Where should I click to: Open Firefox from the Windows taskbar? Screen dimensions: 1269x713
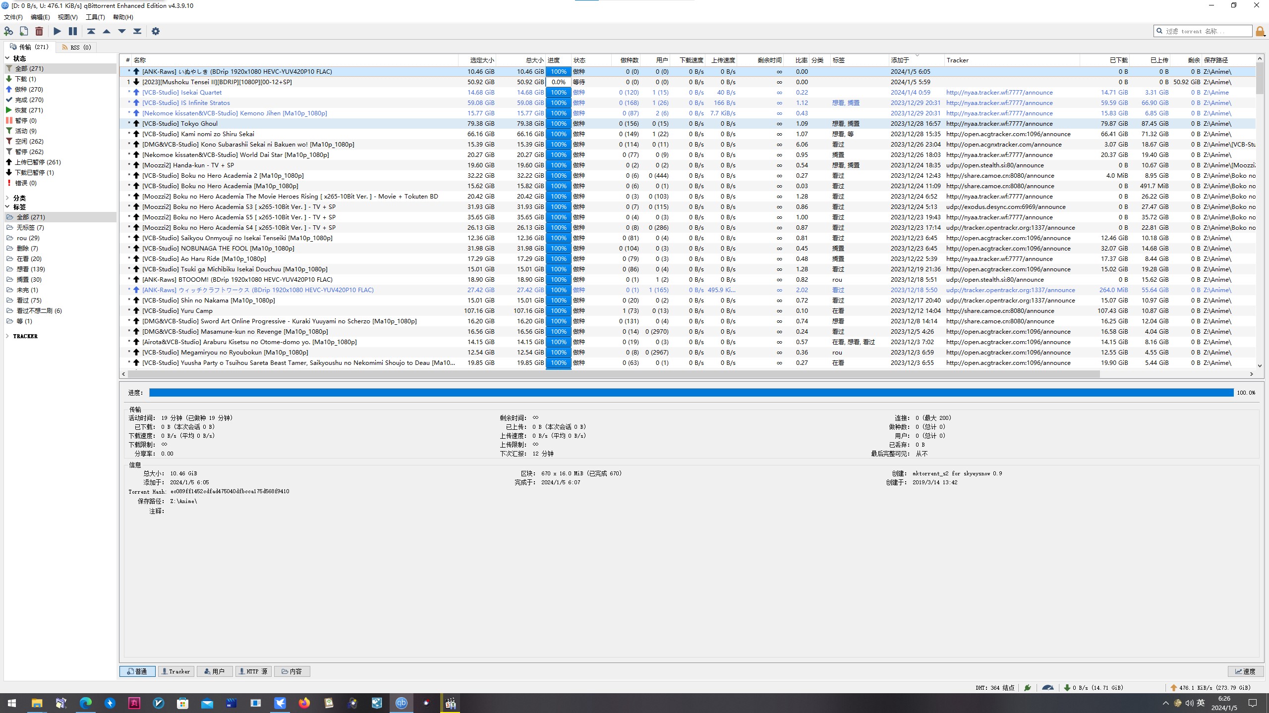[x=304, y=703]
